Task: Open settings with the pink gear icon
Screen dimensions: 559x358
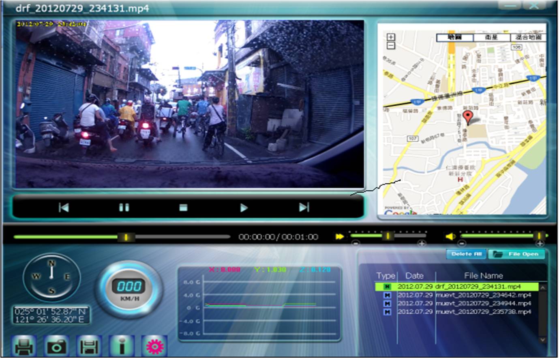Action: 154,347
